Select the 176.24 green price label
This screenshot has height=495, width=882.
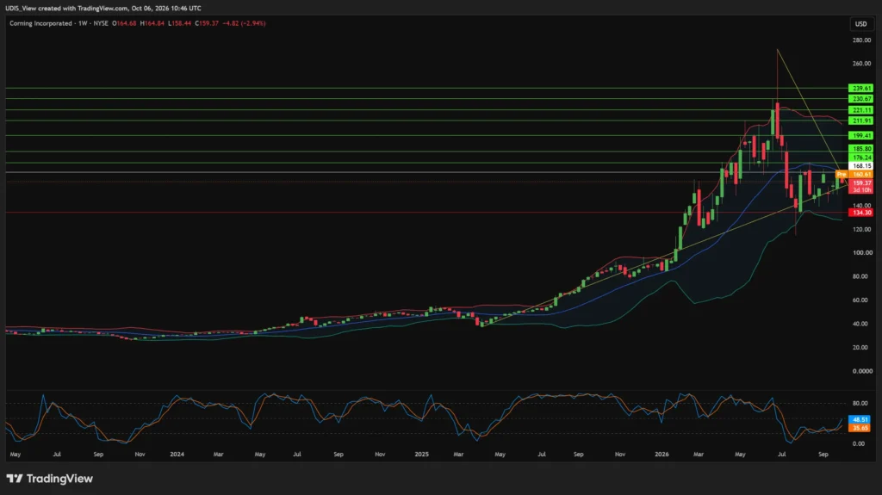point(860,158)
